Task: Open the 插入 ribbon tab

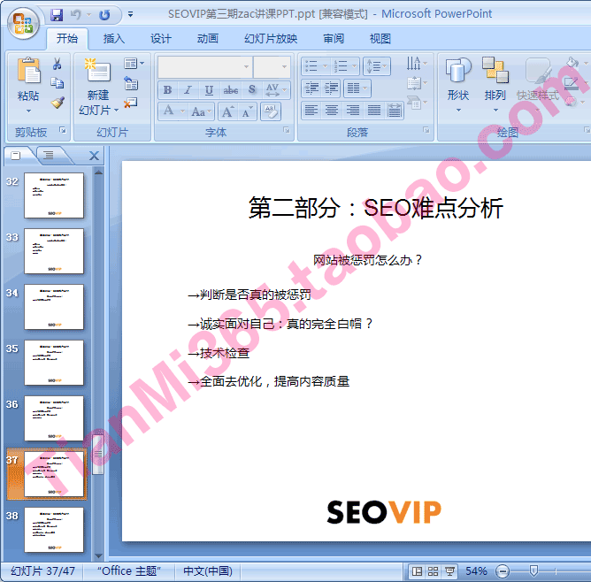Action: pos(114,38)
